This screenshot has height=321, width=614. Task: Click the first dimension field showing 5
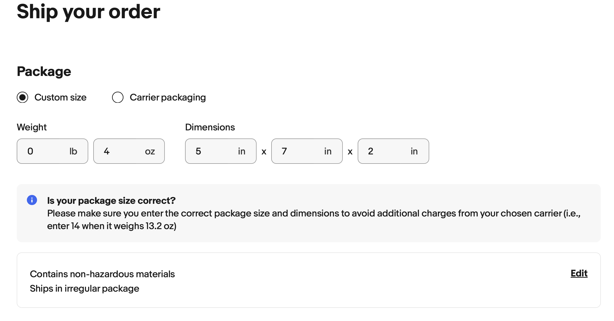(x=221, y=151)
